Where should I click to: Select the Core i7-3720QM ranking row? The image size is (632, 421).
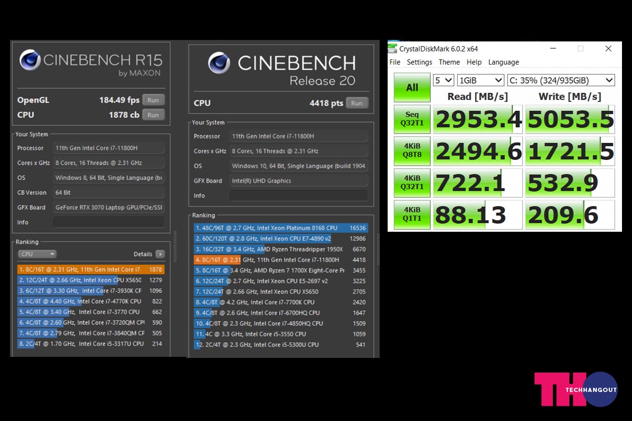91,323
